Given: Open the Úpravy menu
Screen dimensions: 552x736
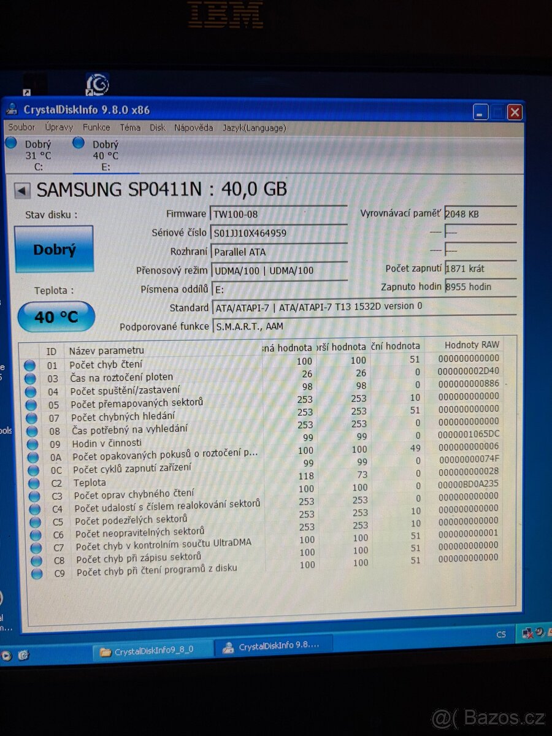Looking at the screenshot, I should tap(59, 128).
